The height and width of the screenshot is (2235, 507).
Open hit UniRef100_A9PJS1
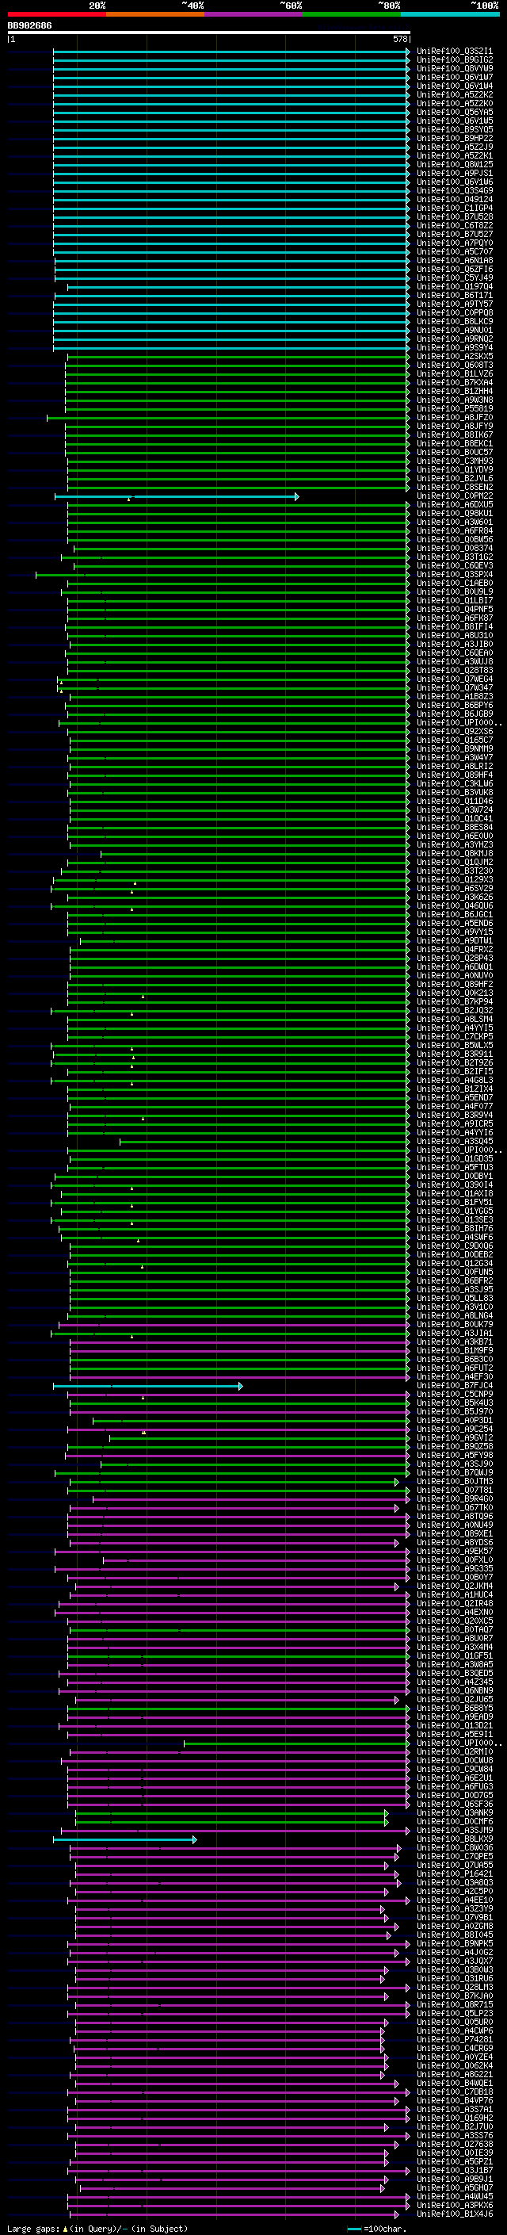[455, 174]
